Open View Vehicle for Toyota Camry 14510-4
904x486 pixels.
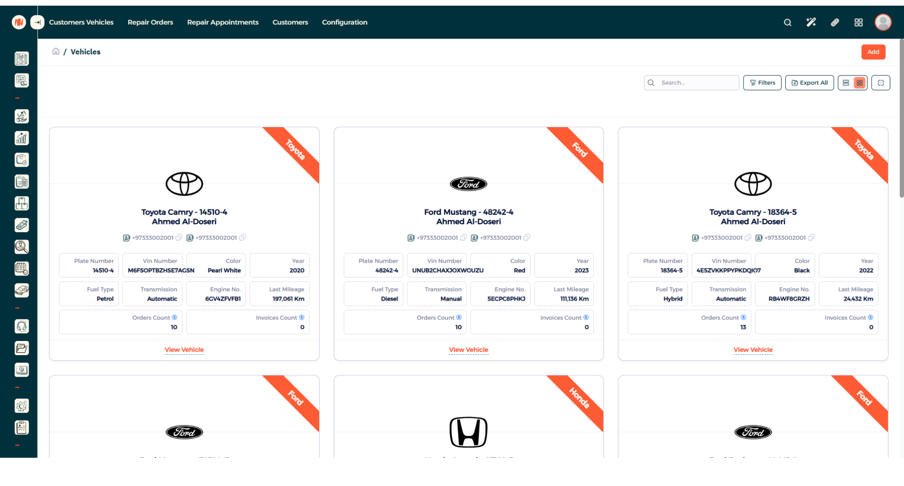184,350
